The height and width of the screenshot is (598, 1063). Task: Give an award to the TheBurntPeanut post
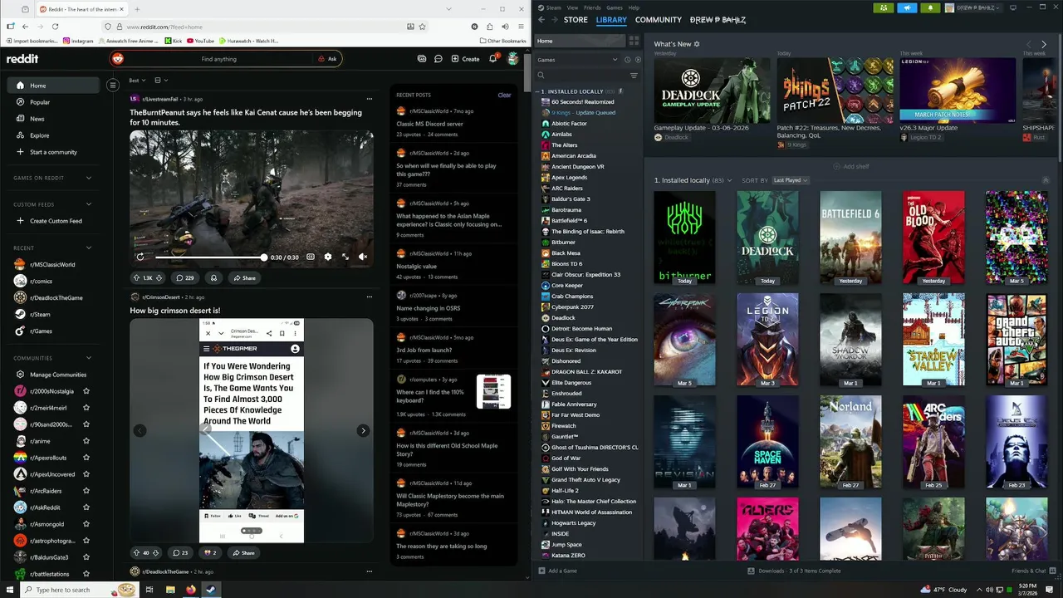click(x=213, y=278)
